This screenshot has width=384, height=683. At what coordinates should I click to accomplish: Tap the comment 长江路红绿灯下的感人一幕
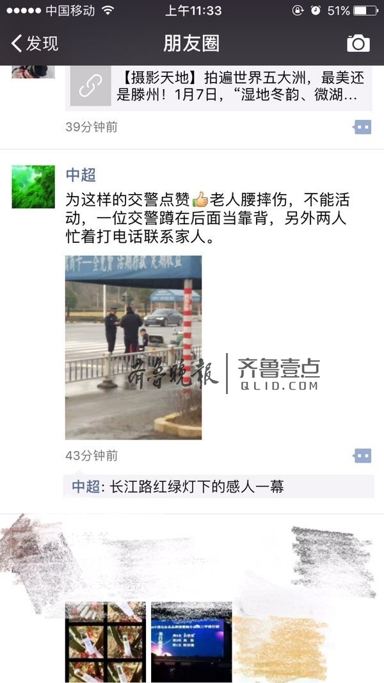pyautogui.click(x=196, y=486)
